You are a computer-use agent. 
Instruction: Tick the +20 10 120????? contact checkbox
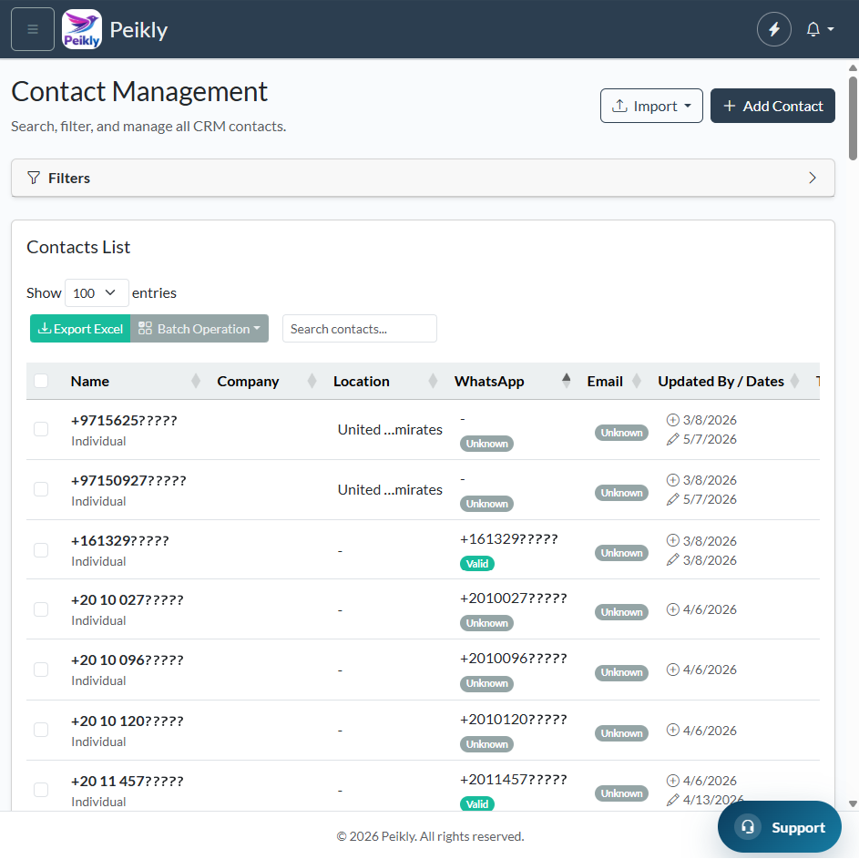pyautogui.click(x=41, y=730)
